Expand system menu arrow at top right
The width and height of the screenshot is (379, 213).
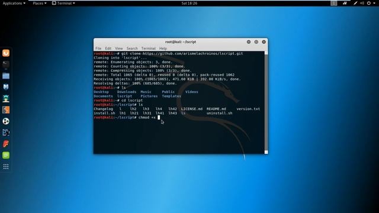coord(374,3)
